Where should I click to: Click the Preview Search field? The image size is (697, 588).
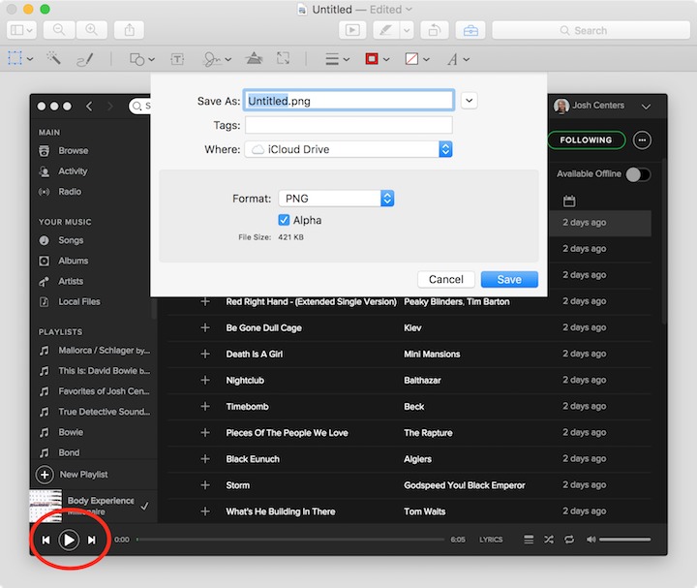pyautogui.click(x=591, y=30)
